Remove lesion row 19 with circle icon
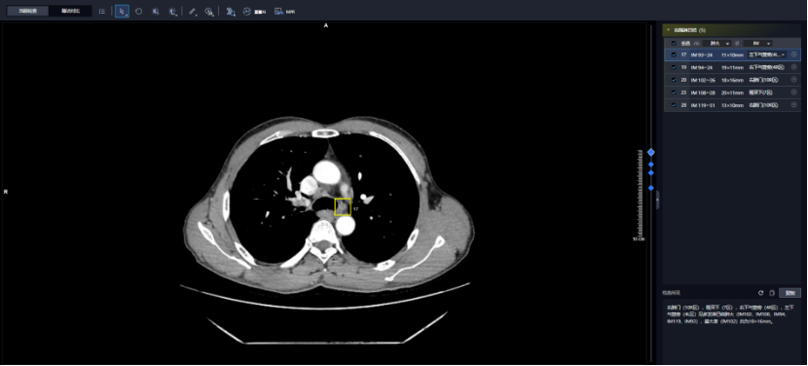The image size is (808, 366). [x=794, y=67]
